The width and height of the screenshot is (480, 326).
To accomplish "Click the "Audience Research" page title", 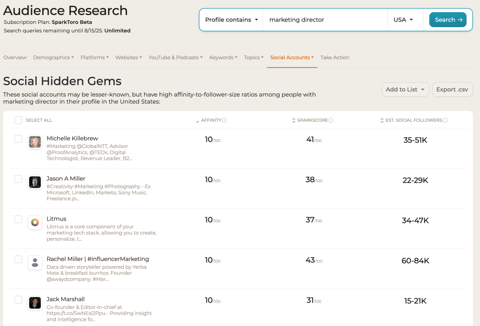I will pyautogui.click(x=65, y=10).
